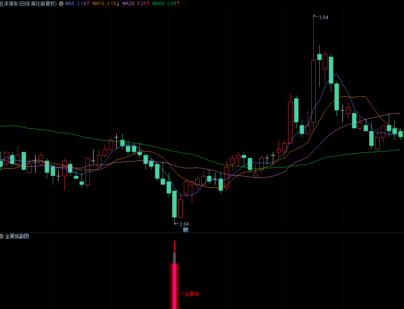The height and width of the screenshot is (309, 404).
Task: Click the 2.84 low price annotation
Action: (x=184, y=224)
